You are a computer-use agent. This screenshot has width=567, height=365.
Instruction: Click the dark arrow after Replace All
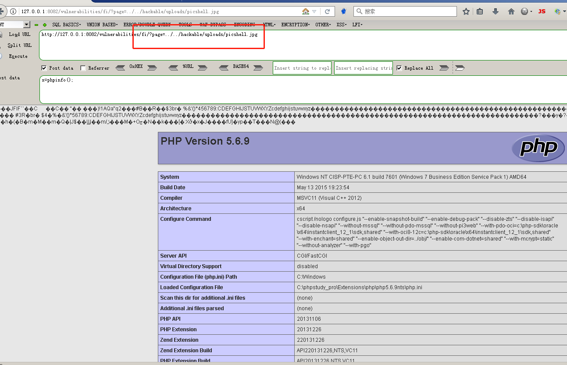point(444,68)
